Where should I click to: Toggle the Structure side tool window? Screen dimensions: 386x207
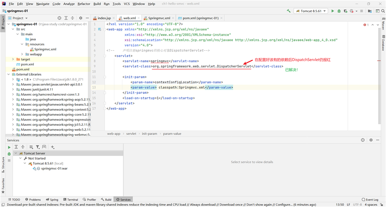(3, 165)
